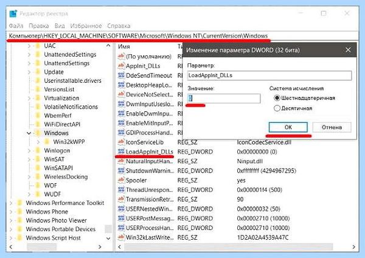
Task: Click the Windows key folder icon in tree
Action: 38,133
